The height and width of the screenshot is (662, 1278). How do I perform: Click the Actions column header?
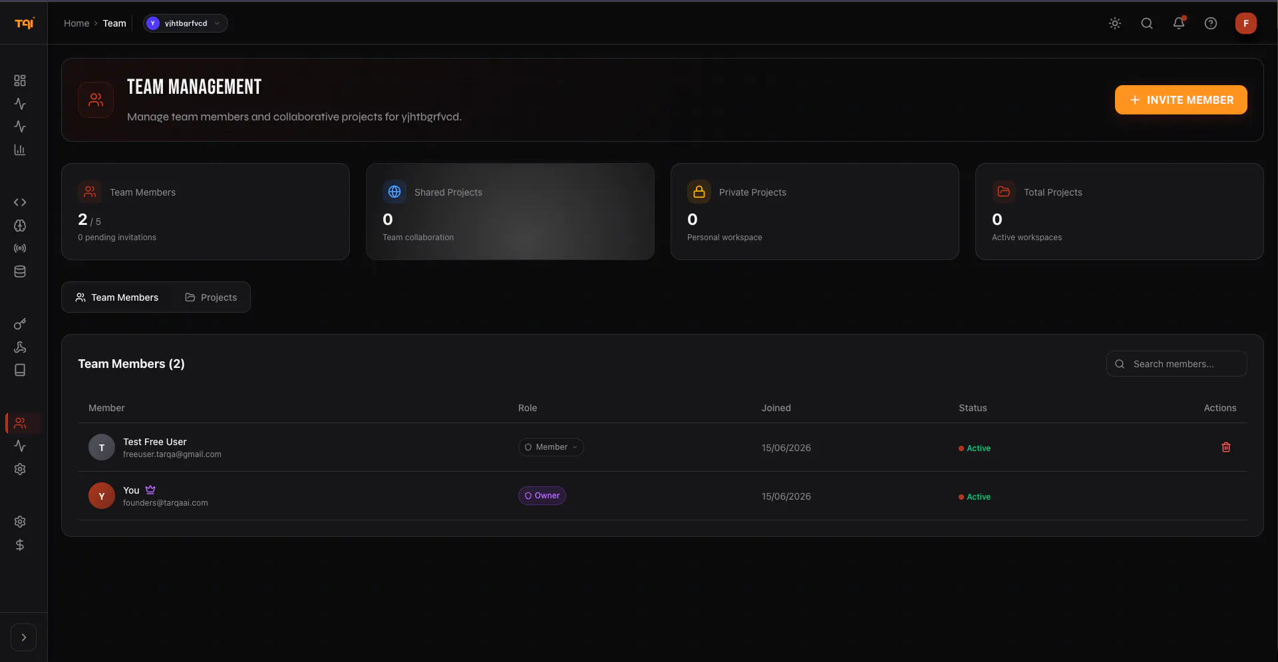[x=1220, y=408]
